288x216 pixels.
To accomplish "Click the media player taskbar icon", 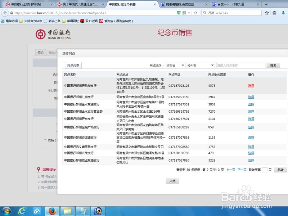I will click(x=98, y=211).
